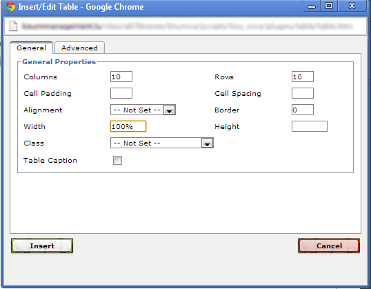This screenshot has width=371, height=289.
Task: Expand the Class dropdown arrow
Action: (x=208, y=143)
